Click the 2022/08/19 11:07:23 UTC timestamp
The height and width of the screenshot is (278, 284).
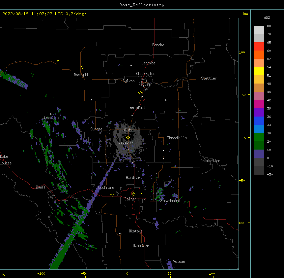click(x=32, y=14)
